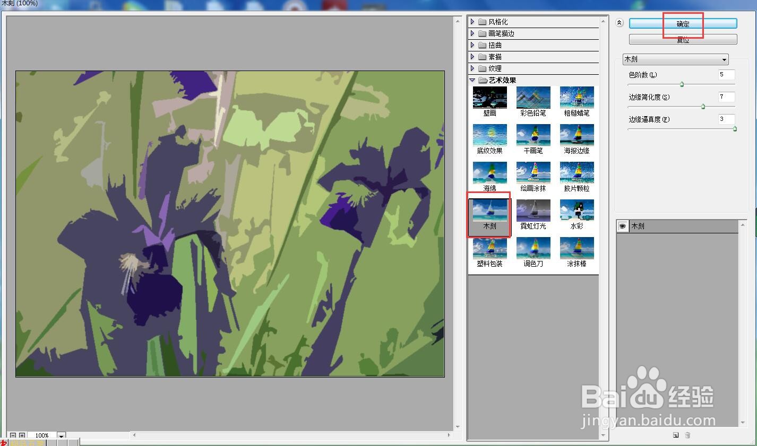The height and width of the screenshot is (446, 757).
Task: Click the zoom out minus button
Action: tap(13, 435)
